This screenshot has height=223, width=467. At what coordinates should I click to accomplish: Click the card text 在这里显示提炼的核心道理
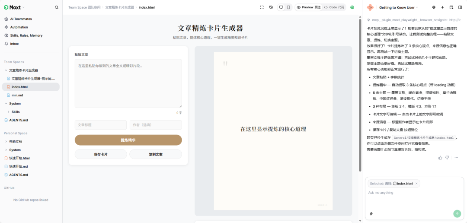273,129
